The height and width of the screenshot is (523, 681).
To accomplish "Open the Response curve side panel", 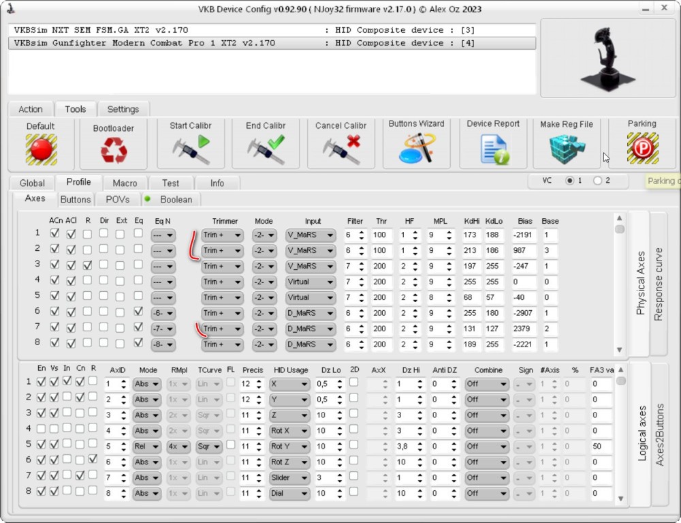I will 659,285.
